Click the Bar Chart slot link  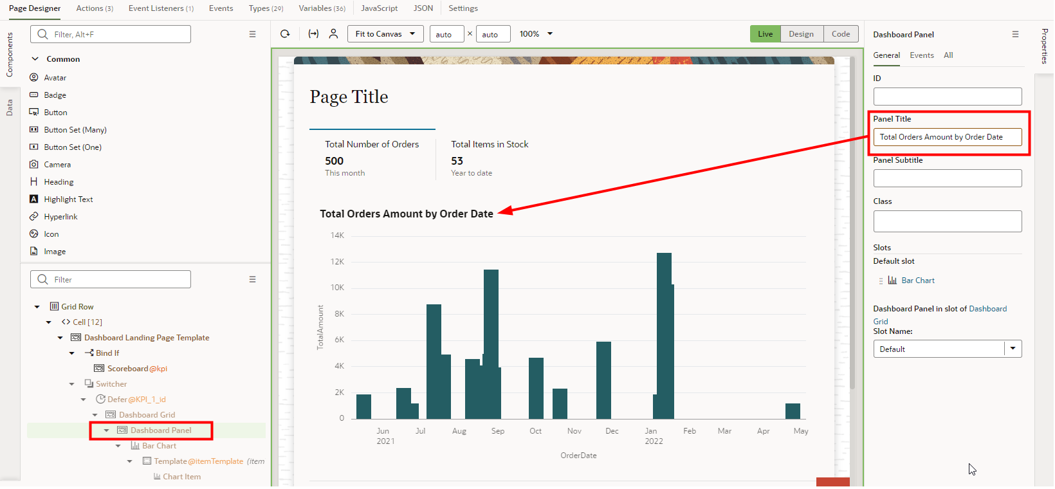coord(918,281)
